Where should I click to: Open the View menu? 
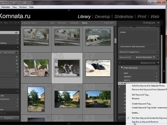tap(15, 7)
